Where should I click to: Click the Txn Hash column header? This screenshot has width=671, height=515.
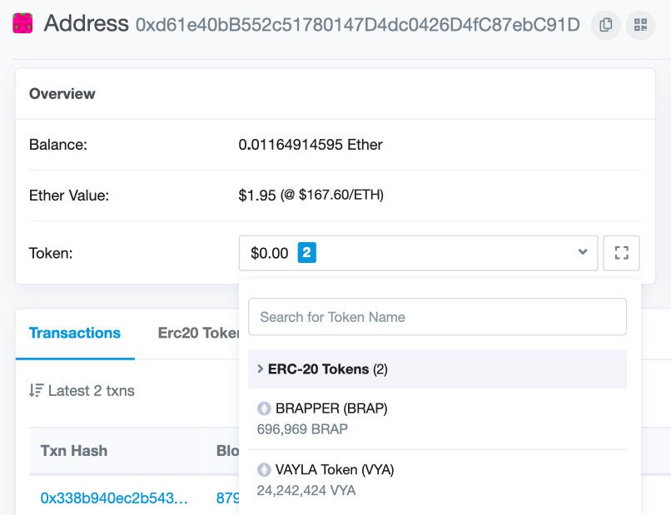coord(74,451)
